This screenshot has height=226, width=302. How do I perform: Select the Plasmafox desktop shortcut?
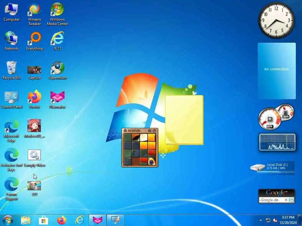click(58, 100)
